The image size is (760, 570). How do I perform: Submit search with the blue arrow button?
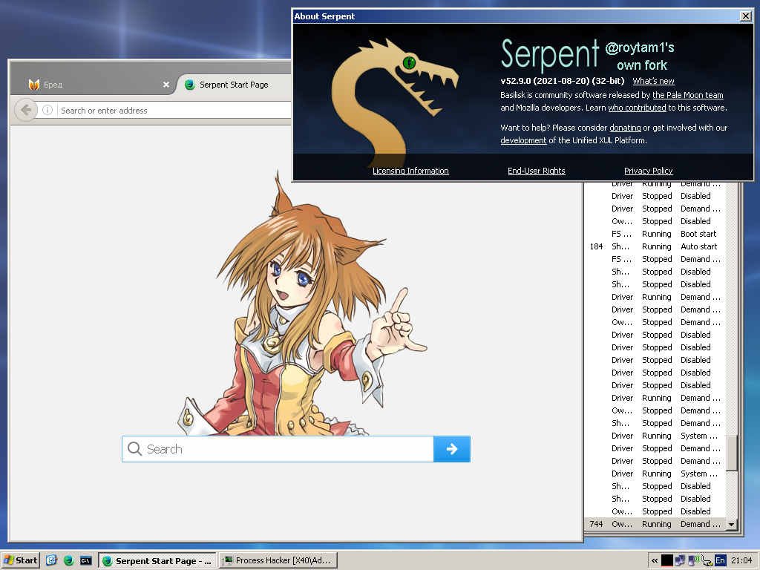coord(452,449)
